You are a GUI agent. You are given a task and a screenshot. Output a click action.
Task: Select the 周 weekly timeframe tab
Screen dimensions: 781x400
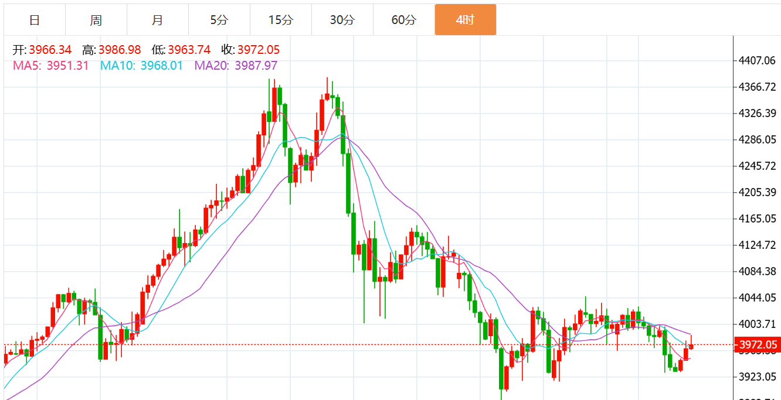click(x=96, y=20)
